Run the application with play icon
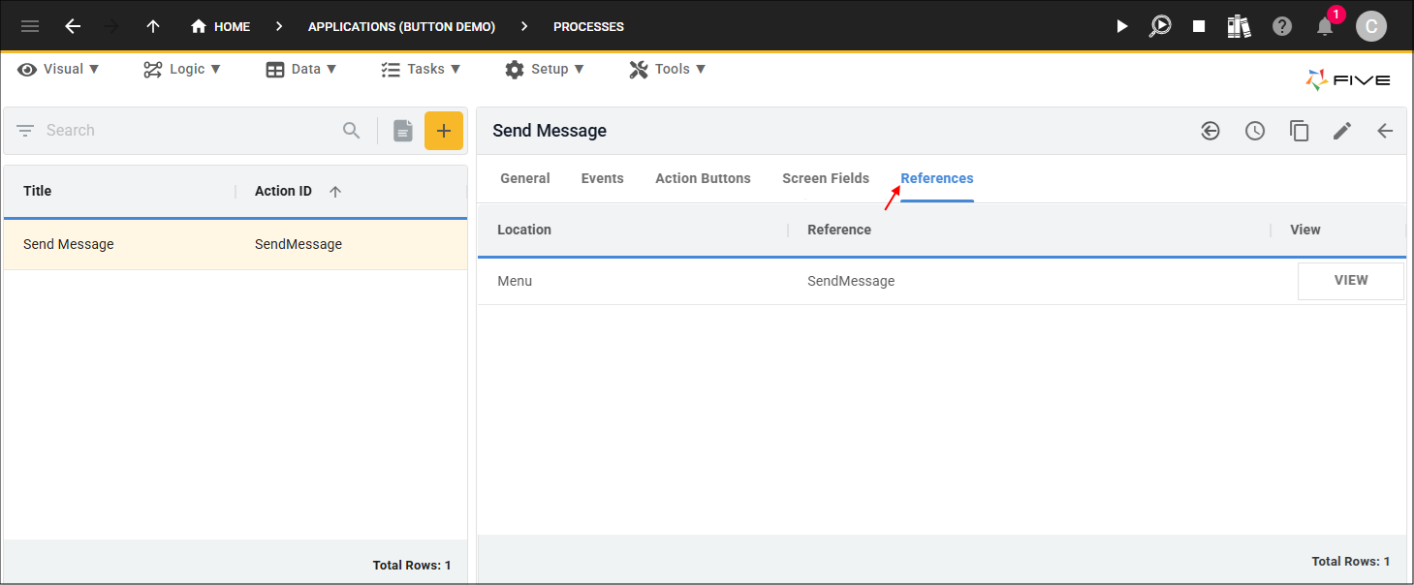1414x585 pixels. pyautogui.click(x=1121, y=26)
